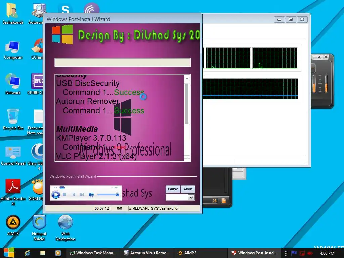
Task: Click the fast-forward arrows on the seek bar
Action: [116, 188]
